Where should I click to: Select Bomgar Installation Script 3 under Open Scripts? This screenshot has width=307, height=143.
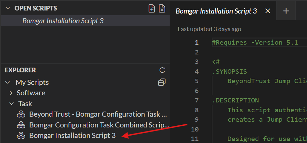pos(63,21)
